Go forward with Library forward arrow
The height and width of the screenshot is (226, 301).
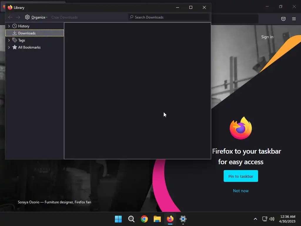pyautogui.click(x=18, y=17)
